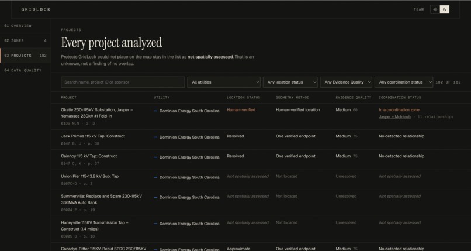This screenshot has width=471, height=251.
Task: Click the PROJECT column header
Action: (69, 97)
